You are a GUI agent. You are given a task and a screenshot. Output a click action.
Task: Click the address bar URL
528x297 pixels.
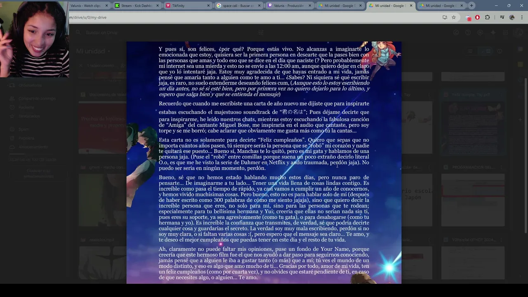88,17
